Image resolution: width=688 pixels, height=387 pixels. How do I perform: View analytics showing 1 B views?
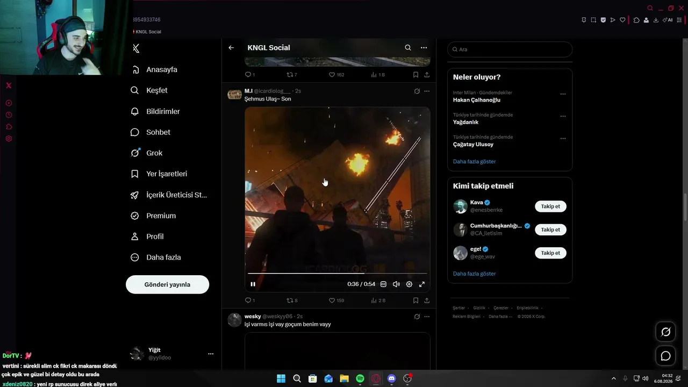click(x=378, y=75)
